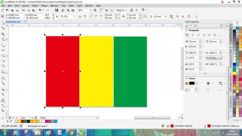The height and width of the screenshot is (136, 242).
Task: Open the Tools menu
Action: coord(79,6)
